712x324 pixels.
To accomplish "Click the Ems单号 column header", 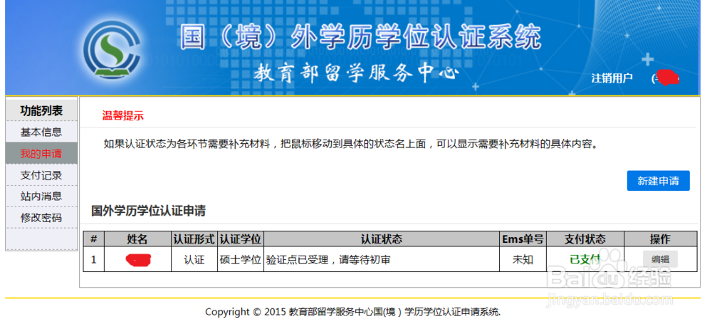I will (x=523, y=239).
